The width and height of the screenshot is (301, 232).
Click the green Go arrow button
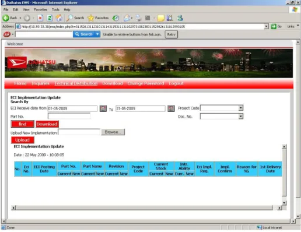(x=274, y=26)
